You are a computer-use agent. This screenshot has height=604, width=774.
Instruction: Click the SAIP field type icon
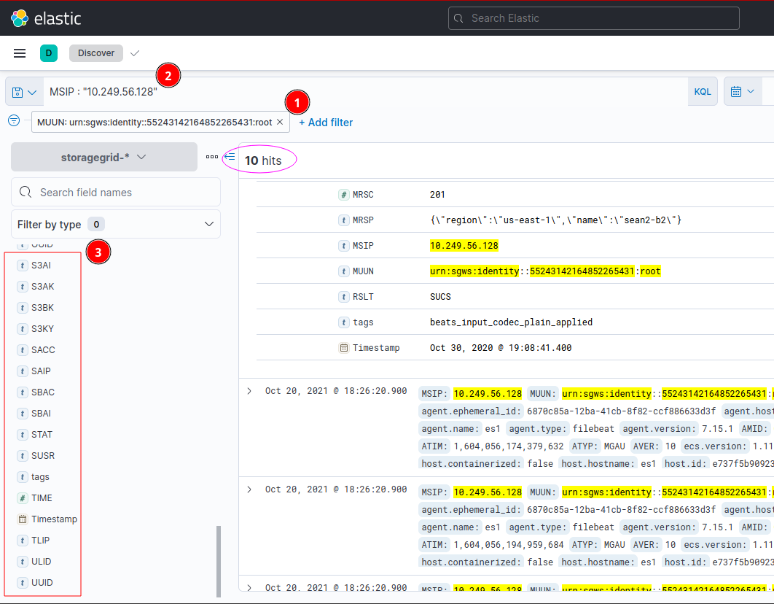click(x=22, y=371)
